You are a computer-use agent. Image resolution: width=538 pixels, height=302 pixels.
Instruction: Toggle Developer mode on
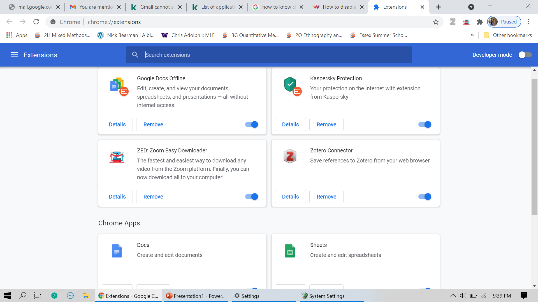point(525,55)
